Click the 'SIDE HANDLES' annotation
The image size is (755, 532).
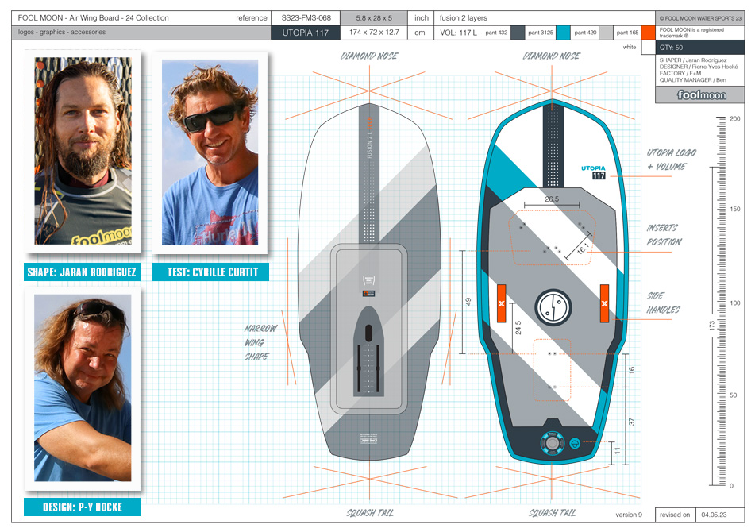pos(663,303)
